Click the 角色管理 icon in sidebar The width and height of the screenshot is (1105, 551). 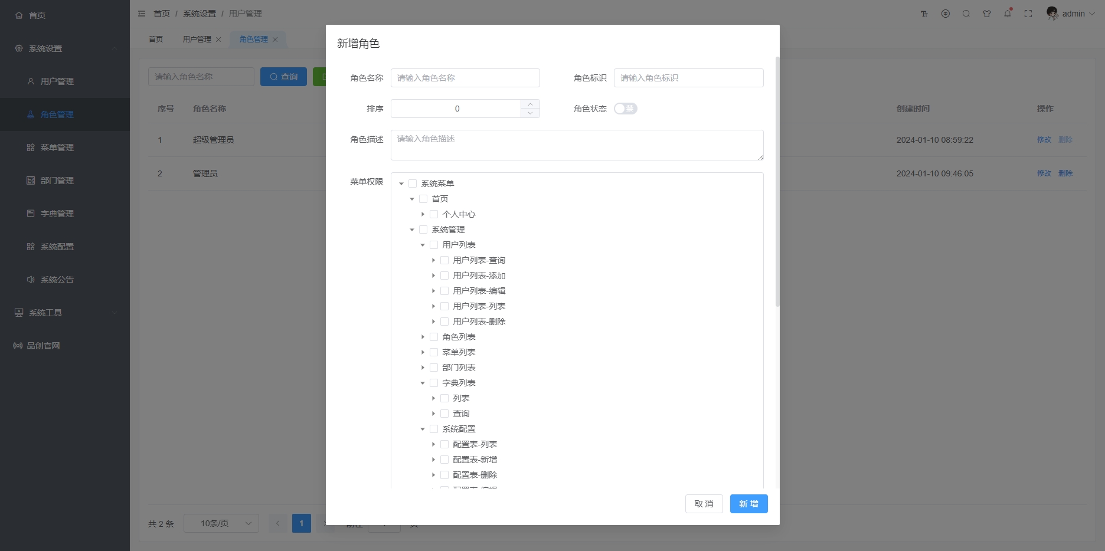tap(31, 114)
